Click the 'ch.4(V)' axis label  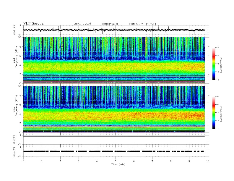(x=14, y=152)
